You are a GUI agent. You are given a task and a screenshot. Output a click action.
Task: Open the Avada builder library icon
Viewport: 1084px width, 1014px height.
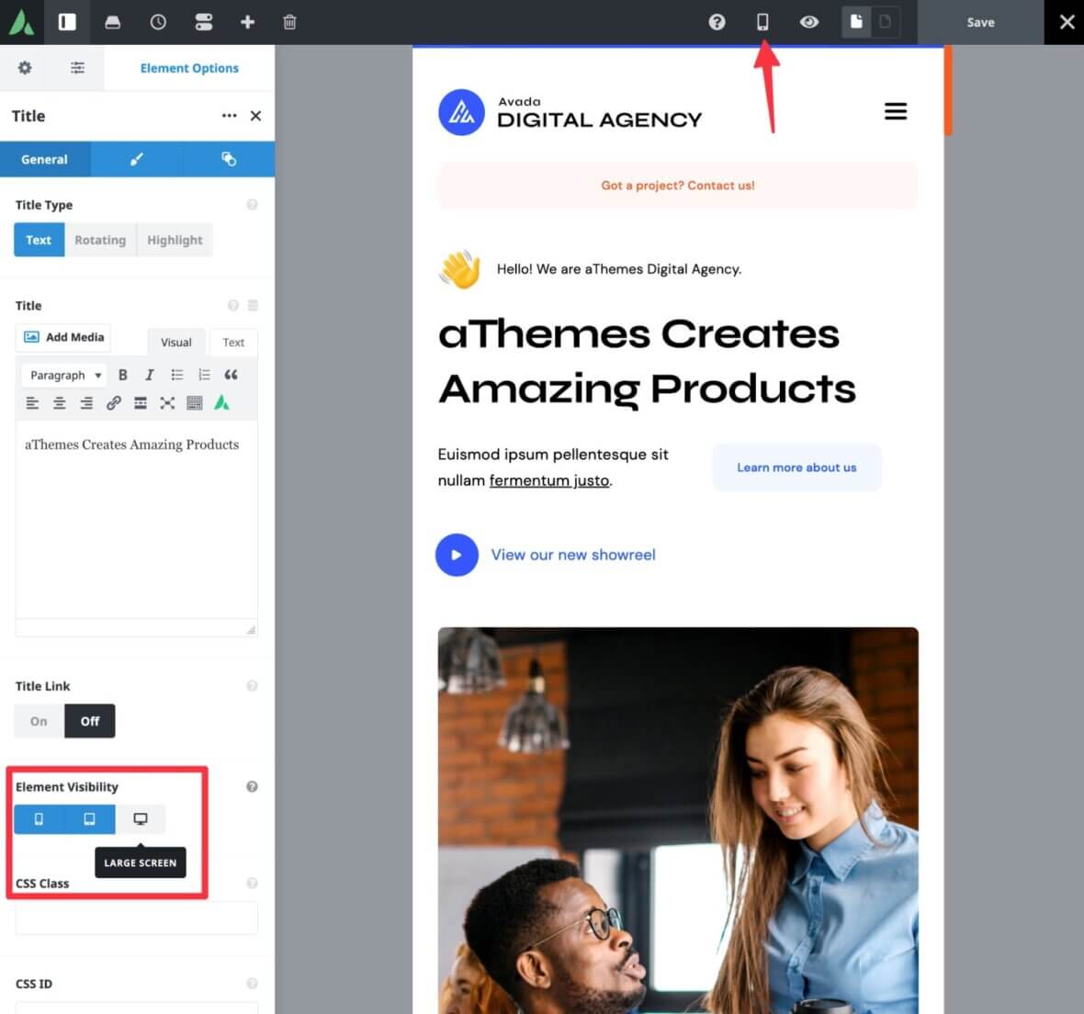pyautogui.click(x=113, y=22)
